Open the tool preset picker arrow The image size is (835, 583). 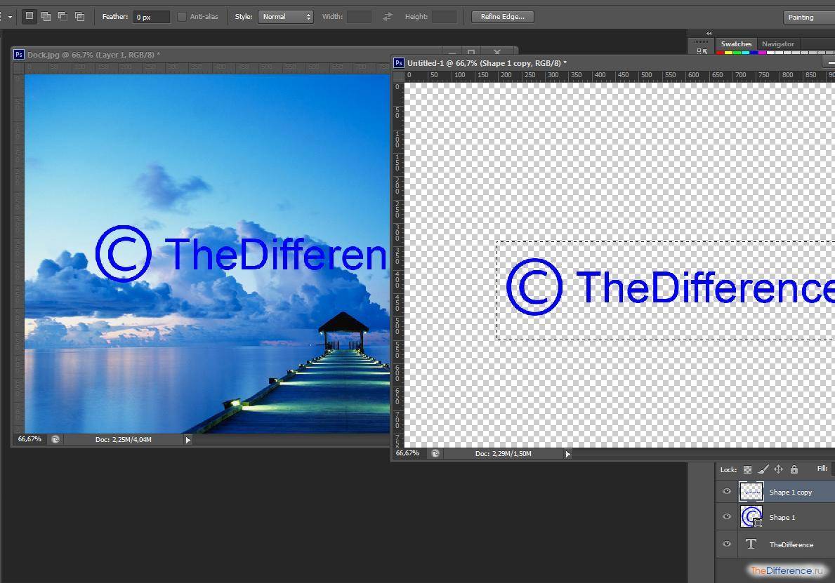point(10,17)
